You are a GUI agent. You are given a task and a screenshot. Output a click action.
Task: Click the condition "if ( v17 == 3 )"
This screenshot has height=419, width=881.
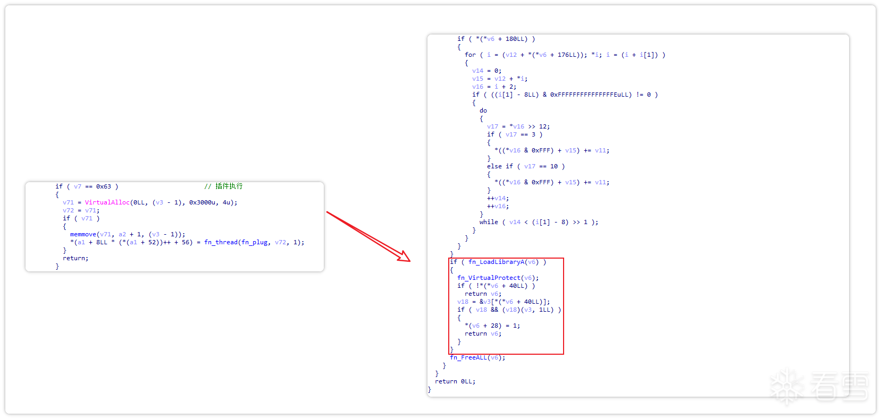pyautogui.click(x=515, y=134)
